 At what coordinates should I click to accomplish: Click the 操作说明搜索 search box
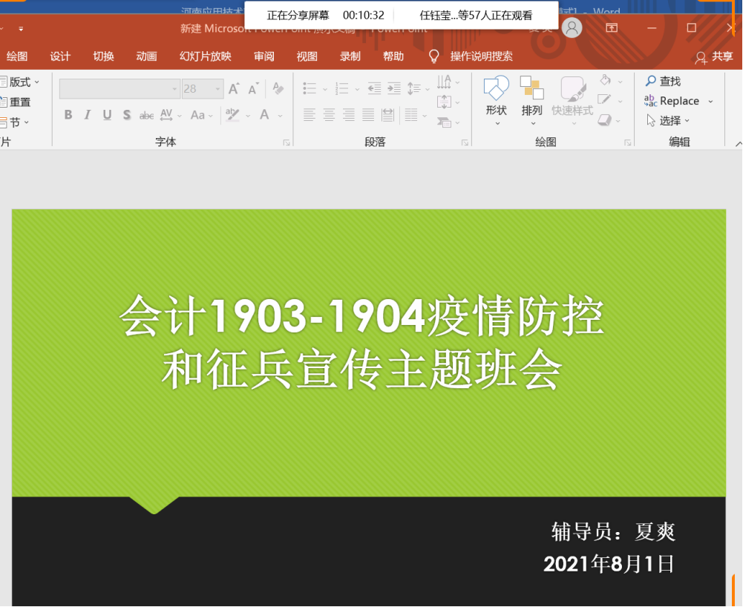pyautogui.click(x=481, y=56)
